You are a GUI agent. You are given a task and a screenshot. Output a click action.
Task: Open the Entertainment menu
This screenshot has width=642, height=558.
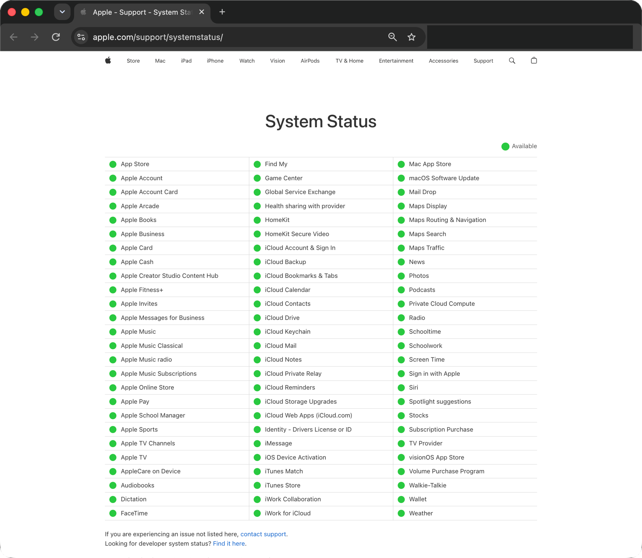396,61
